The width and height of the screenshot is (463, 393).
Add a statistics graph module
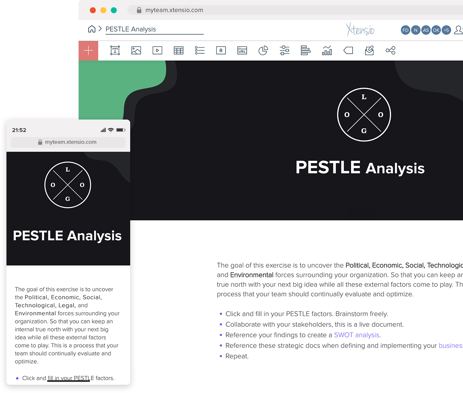pyautogui.click(x=327, y=50)
